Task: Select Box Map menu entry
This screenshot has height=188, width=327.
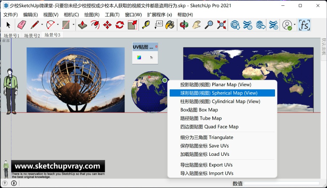Action: [x=222, y=110]
